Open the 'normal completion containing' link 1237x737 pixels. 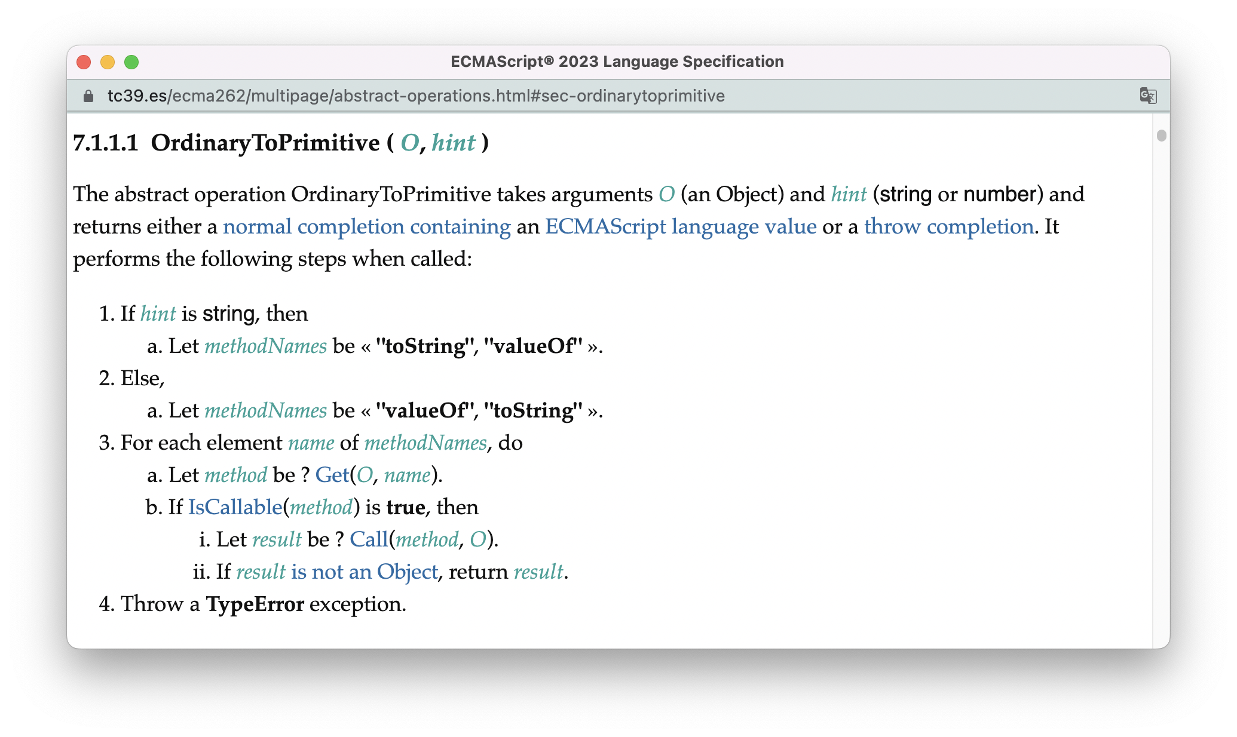click(x=366, y=227)
